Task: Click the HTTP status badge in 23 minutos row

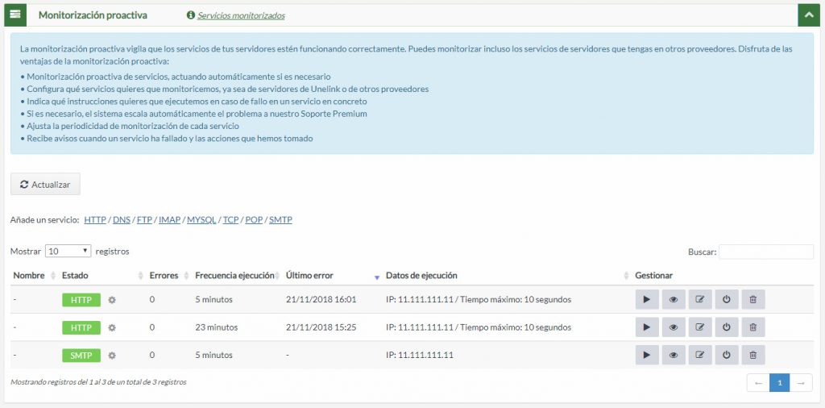Action: click(81, 327)
